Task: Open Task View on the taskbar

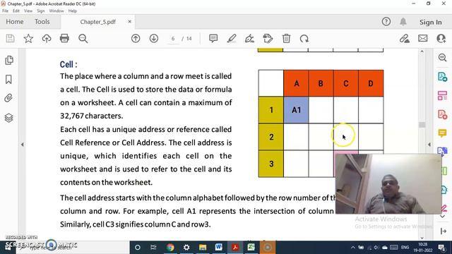Action: (x=153, y=248)
